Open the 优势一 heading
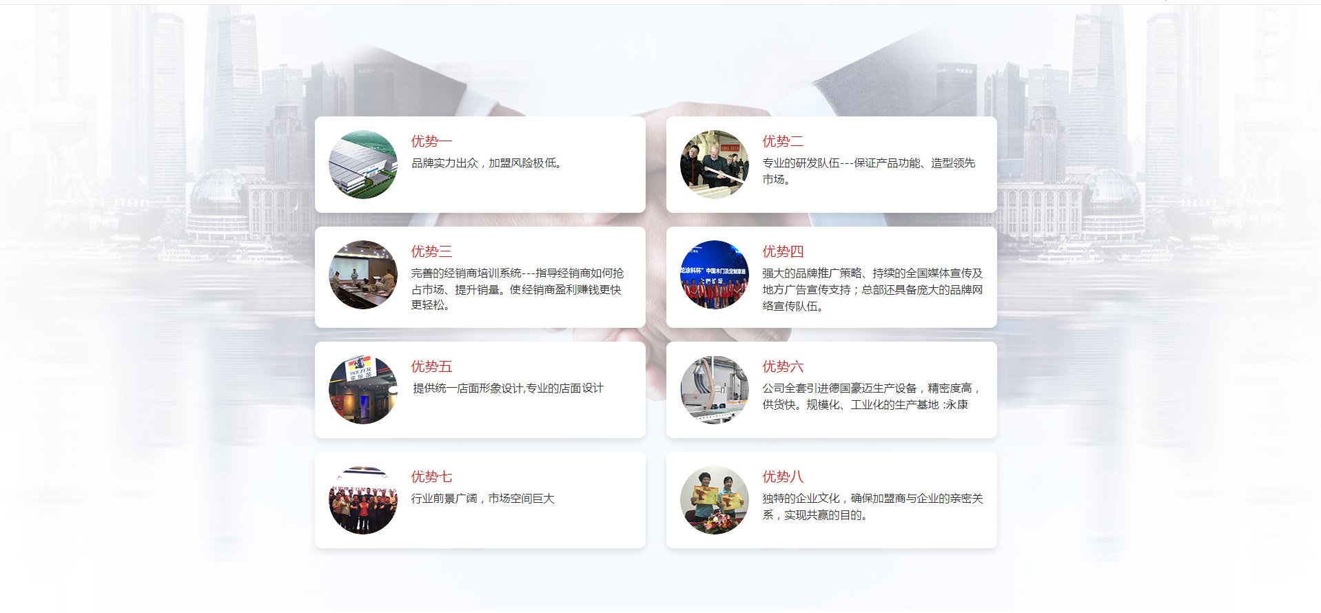The image size is (1321, 613). point(431,141)
